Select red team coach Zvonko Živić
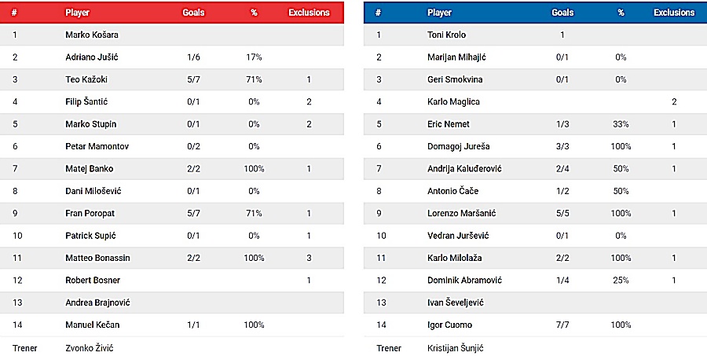The height and width of the screenshot is (356, 707). coord(90,347)
